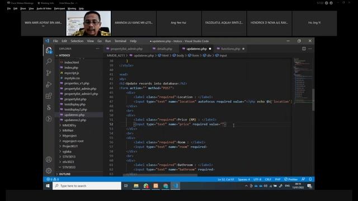Click the VS Code logo in the title bar
Screen dimensions: 358x201
point(47,41)
